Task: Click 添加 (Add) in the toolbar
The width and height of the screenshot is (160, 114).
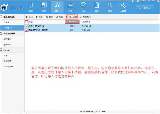Action: pyautogui.click(x=29, y=17)
